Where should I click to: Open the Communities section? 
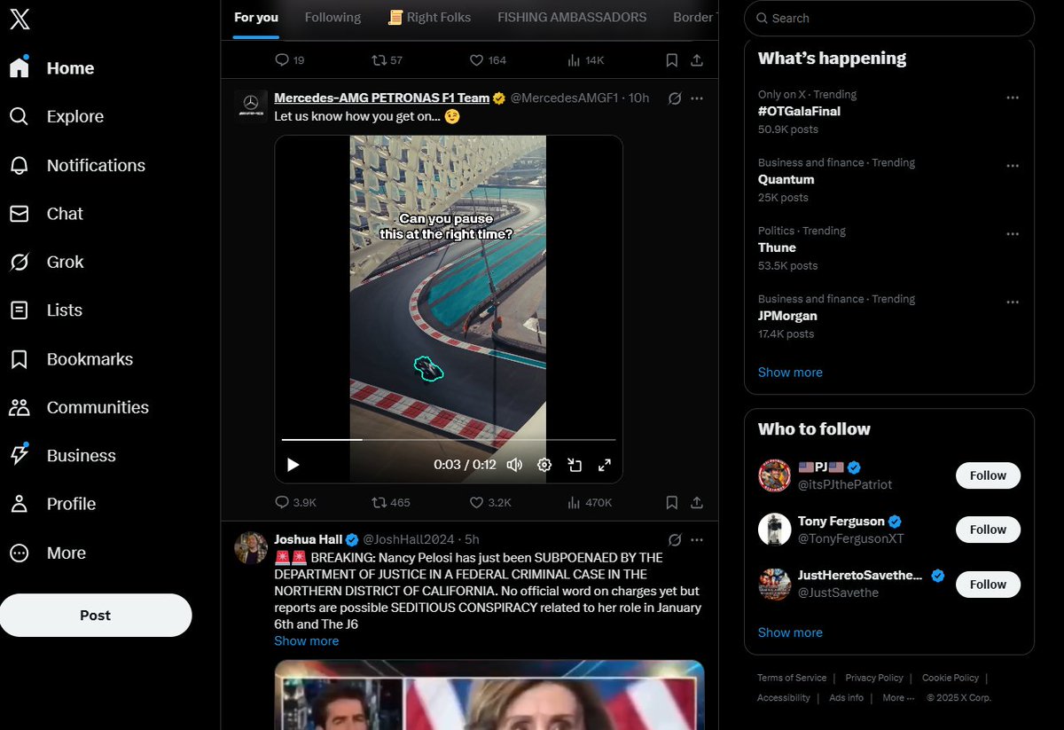tap(98, 407)
